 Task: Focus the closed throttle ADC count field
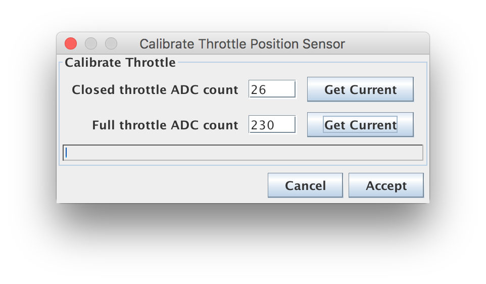(x=272, y=89)
